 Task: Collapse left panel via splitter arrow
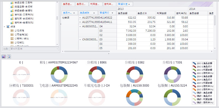click(61, 24)
